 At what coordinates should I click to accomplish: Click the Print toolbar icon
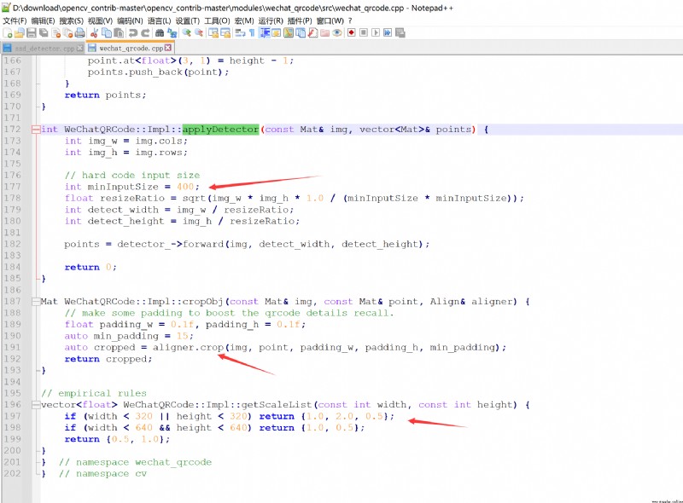tap(79, 33)
